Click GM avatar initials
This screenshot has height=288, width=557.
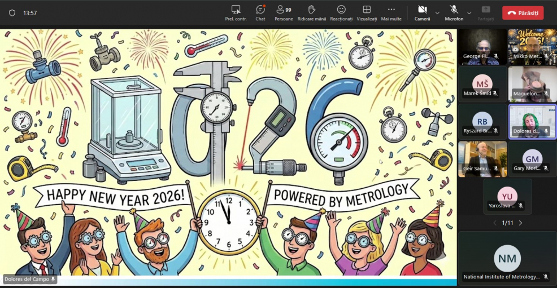[x=532, y=159]
